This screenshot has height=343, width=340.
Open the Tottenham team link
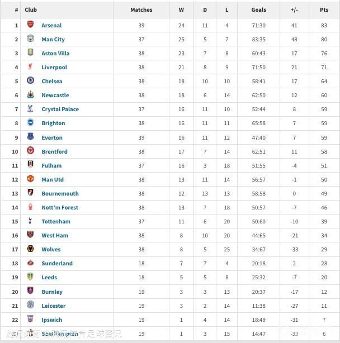(x=56, y=222)
